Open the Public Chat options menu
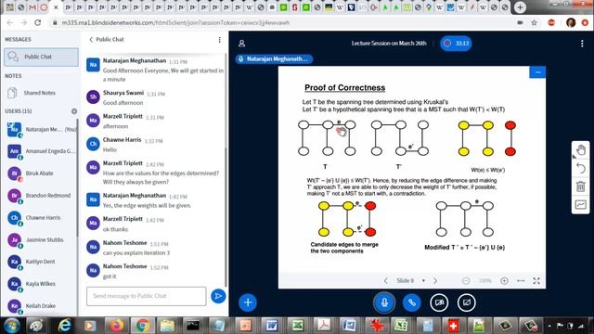This screenshot has height=334, width=594. click(x=219, y=40)
